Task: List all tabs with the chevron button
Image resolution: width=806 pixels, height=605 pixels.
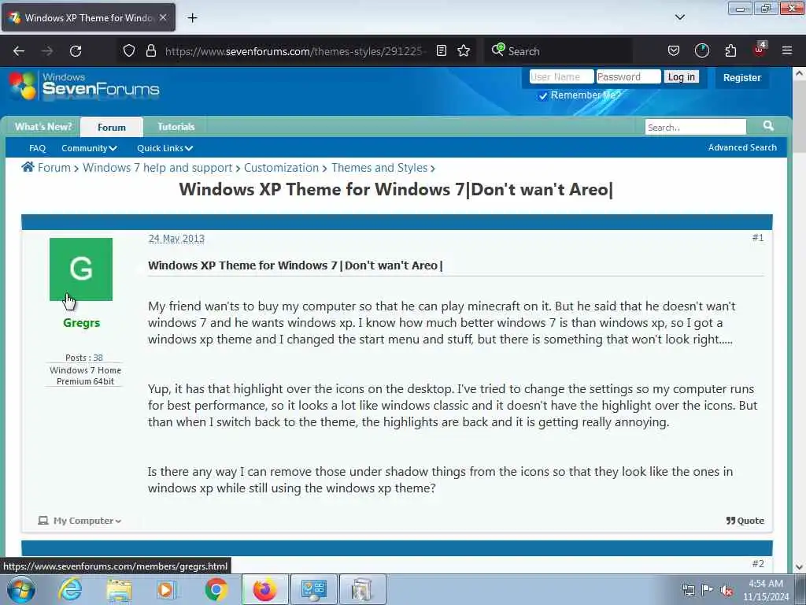Action: 679,17
